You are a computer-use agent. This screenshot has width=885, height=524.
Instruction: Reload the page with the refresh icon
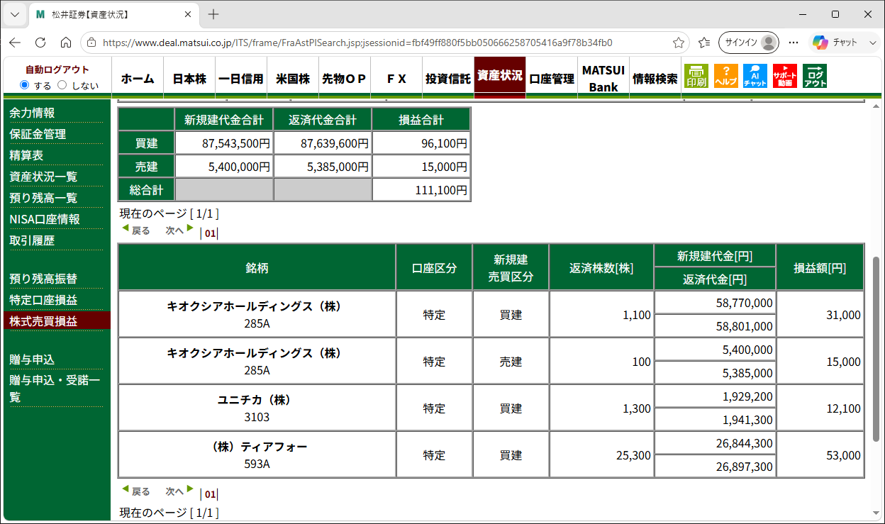click(40, 43)
